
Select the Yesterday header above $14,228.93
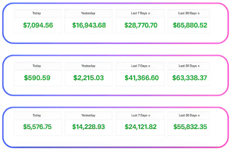(x=88, y=115)
